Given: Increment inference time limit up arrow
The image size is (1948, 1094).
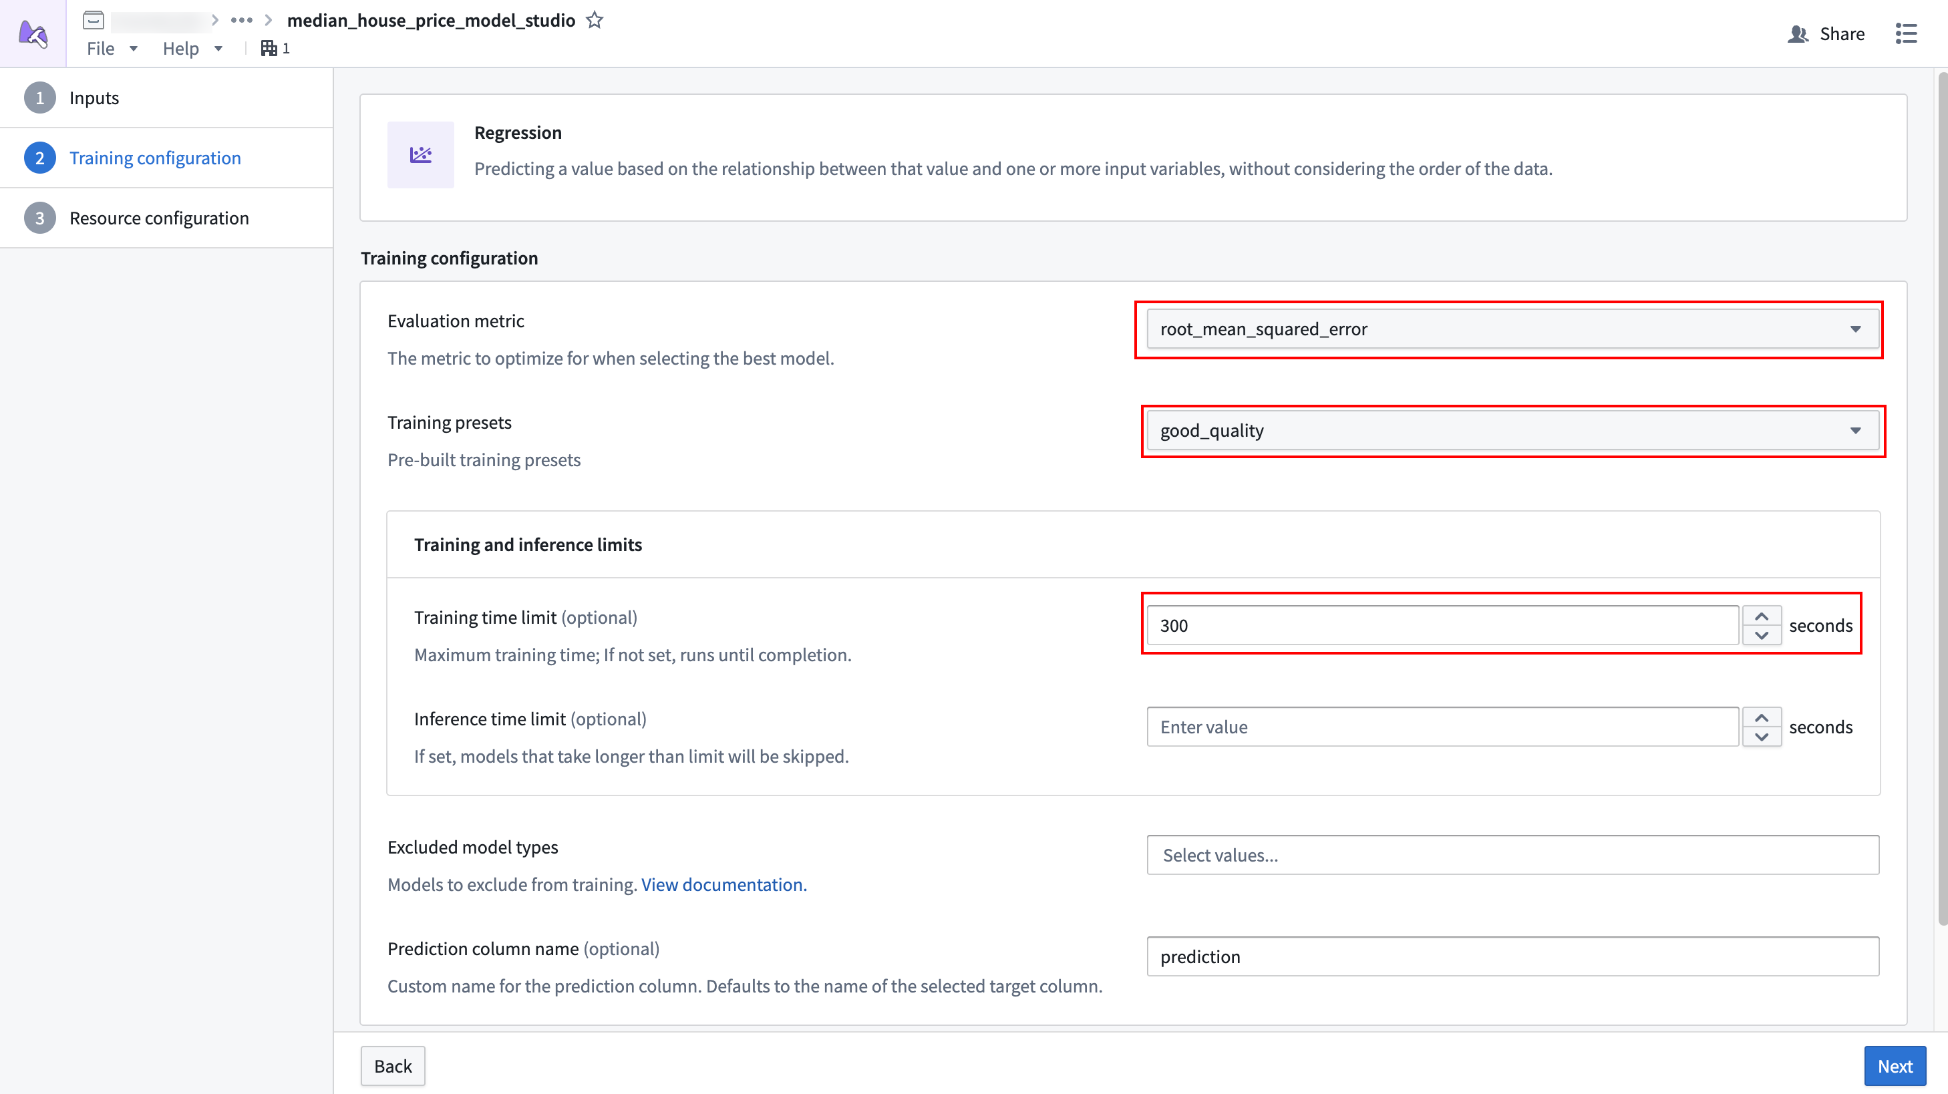Looking at the screenshot, I should [x=1761, y=717].
